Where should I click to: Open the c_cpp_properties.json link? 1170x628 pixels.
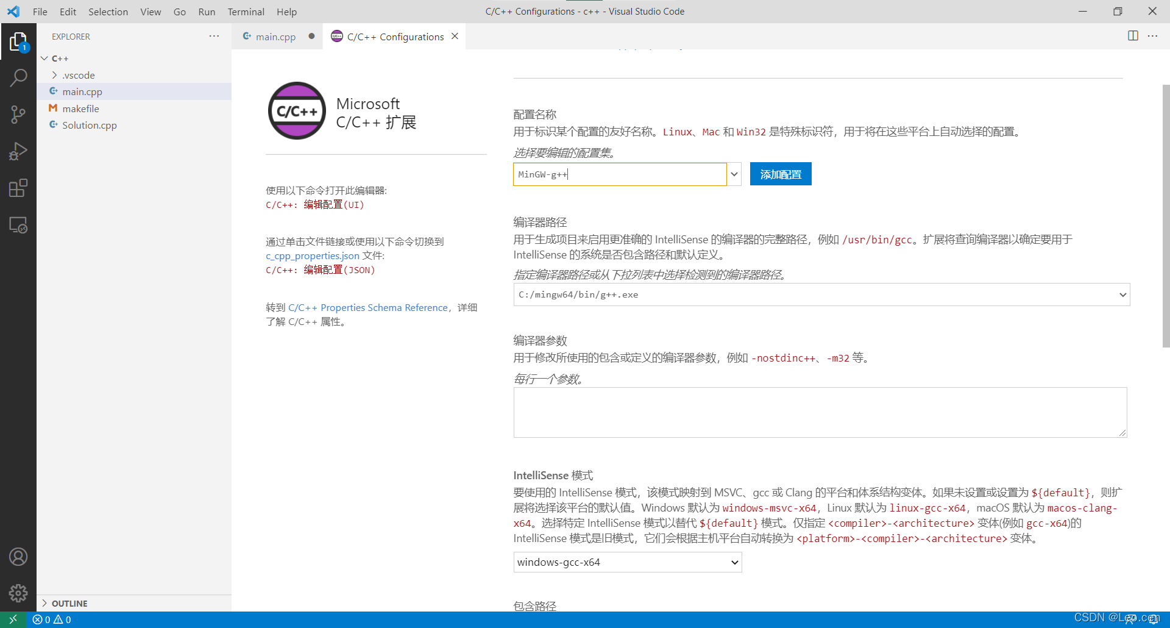[x=313, y=255]
